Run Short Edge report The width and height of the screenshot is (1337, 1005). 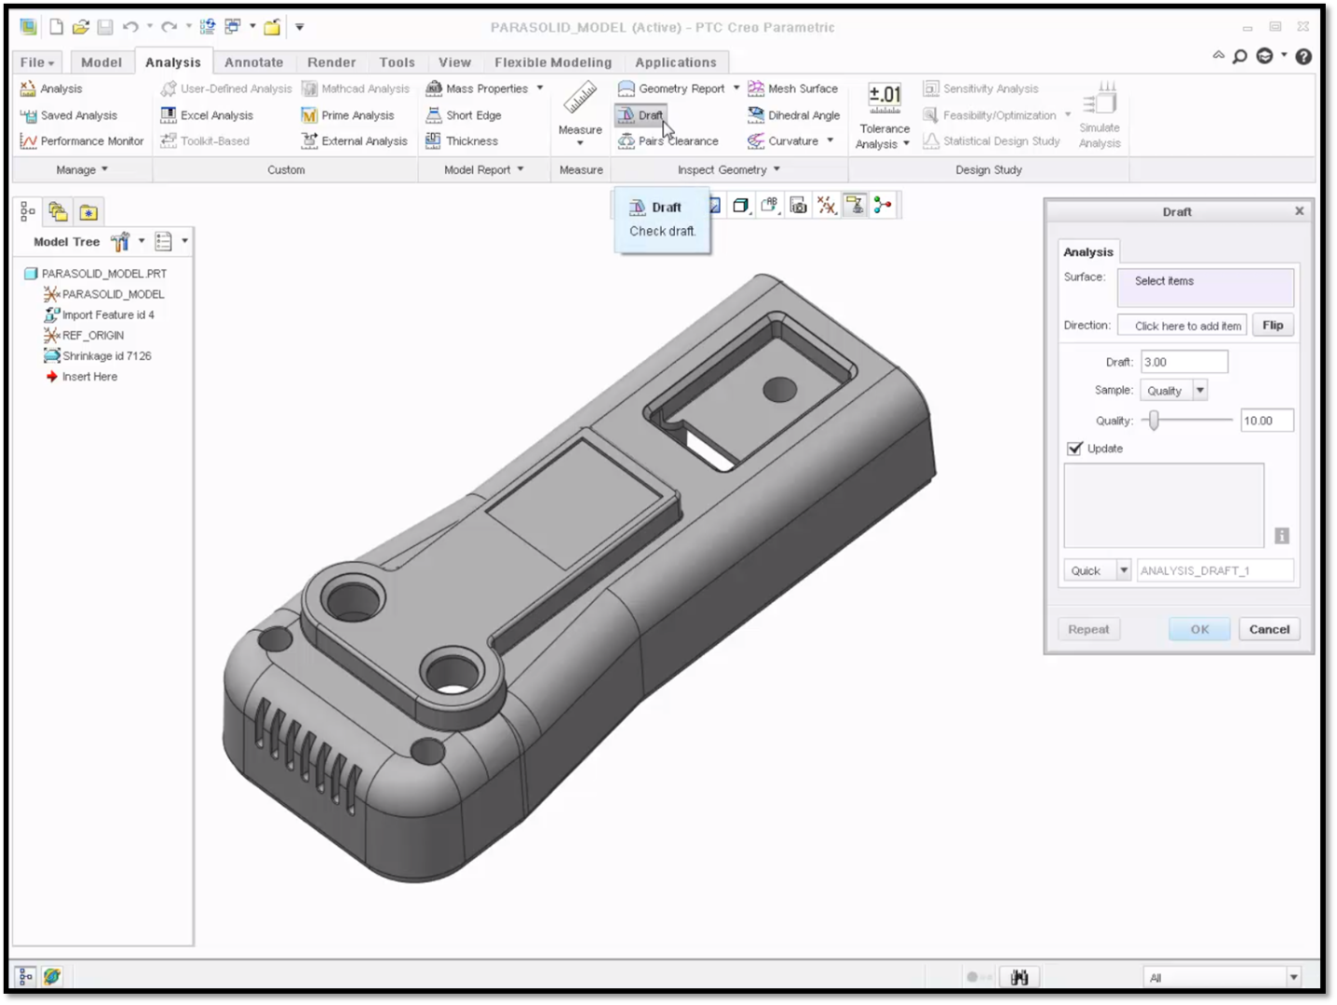click(x=463, y=115)
